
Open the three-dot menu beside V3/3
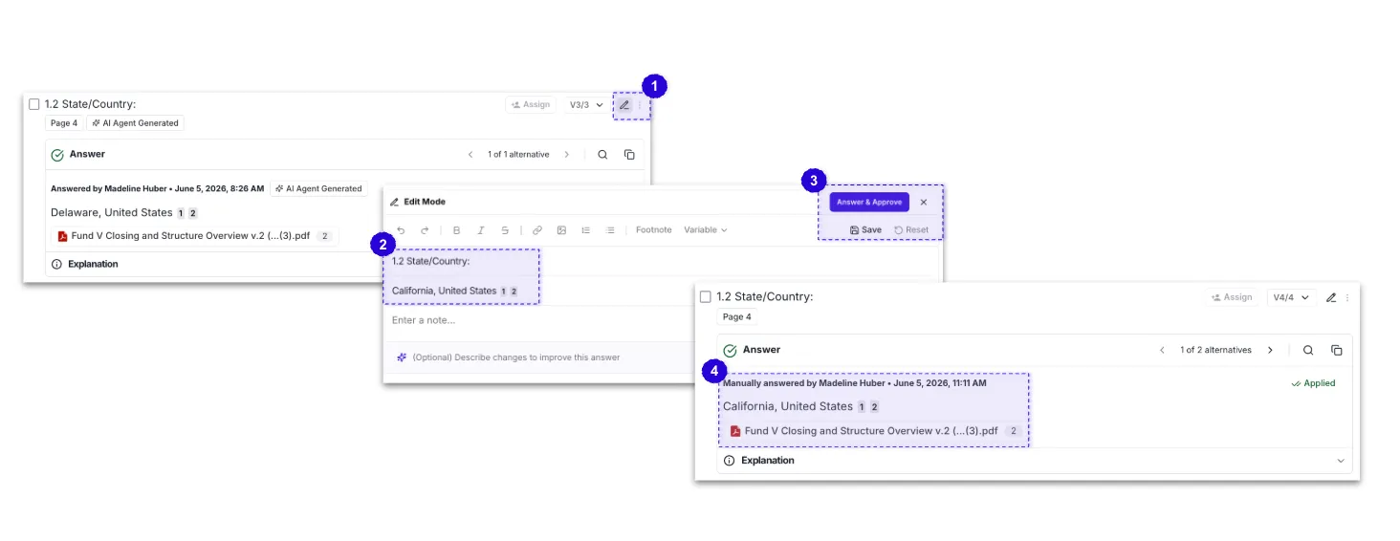pyautogui.click(x=641, y=105)
